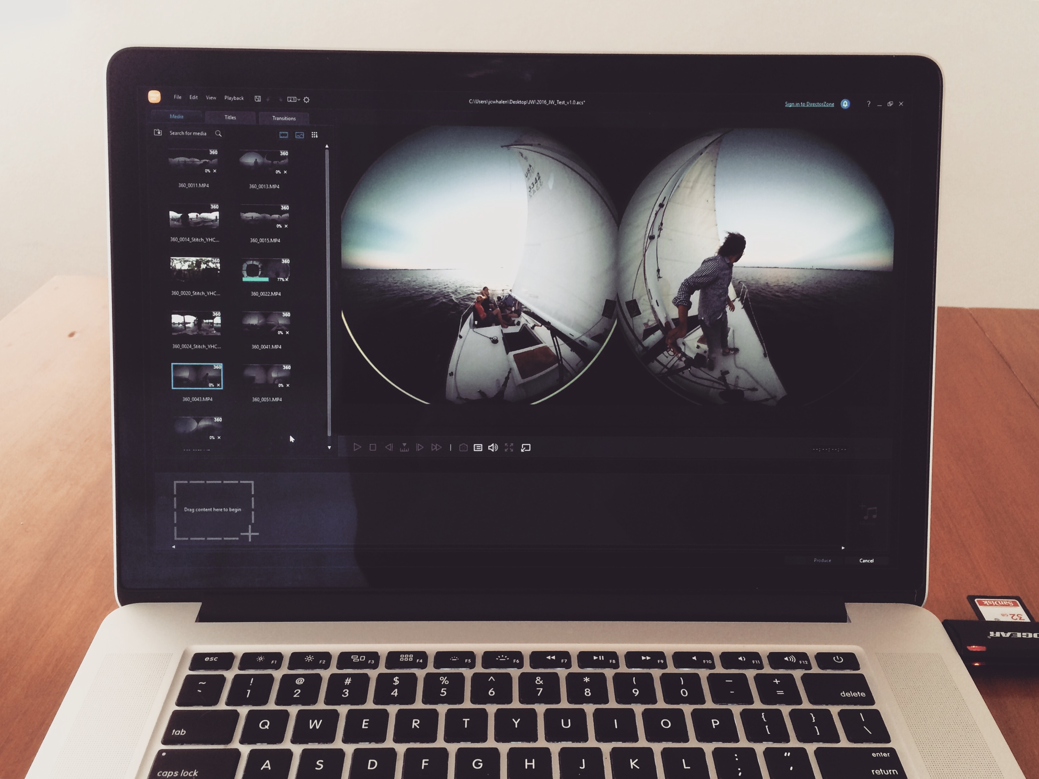Switch to the Media tab
Image resolution: width=1039 pixels, height=779 pixels.
point(177,116)
